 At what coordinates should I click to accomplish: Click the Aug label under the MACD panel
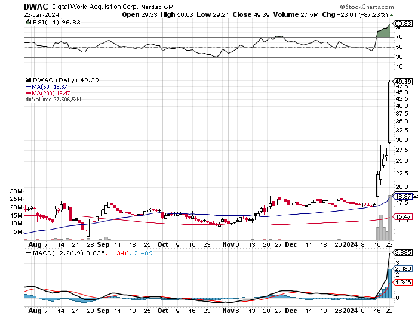tap(35, 311)
